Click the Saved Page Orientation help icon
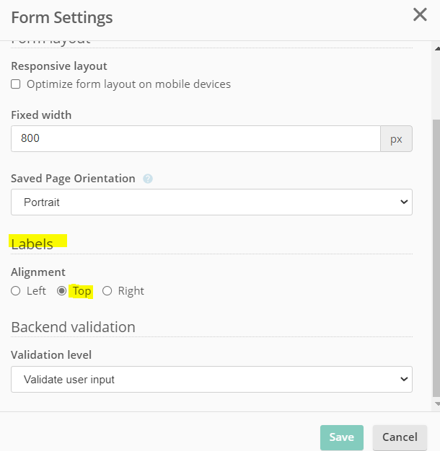The height and width of the screenshot is (451, 440). click(x=148, y=179)
